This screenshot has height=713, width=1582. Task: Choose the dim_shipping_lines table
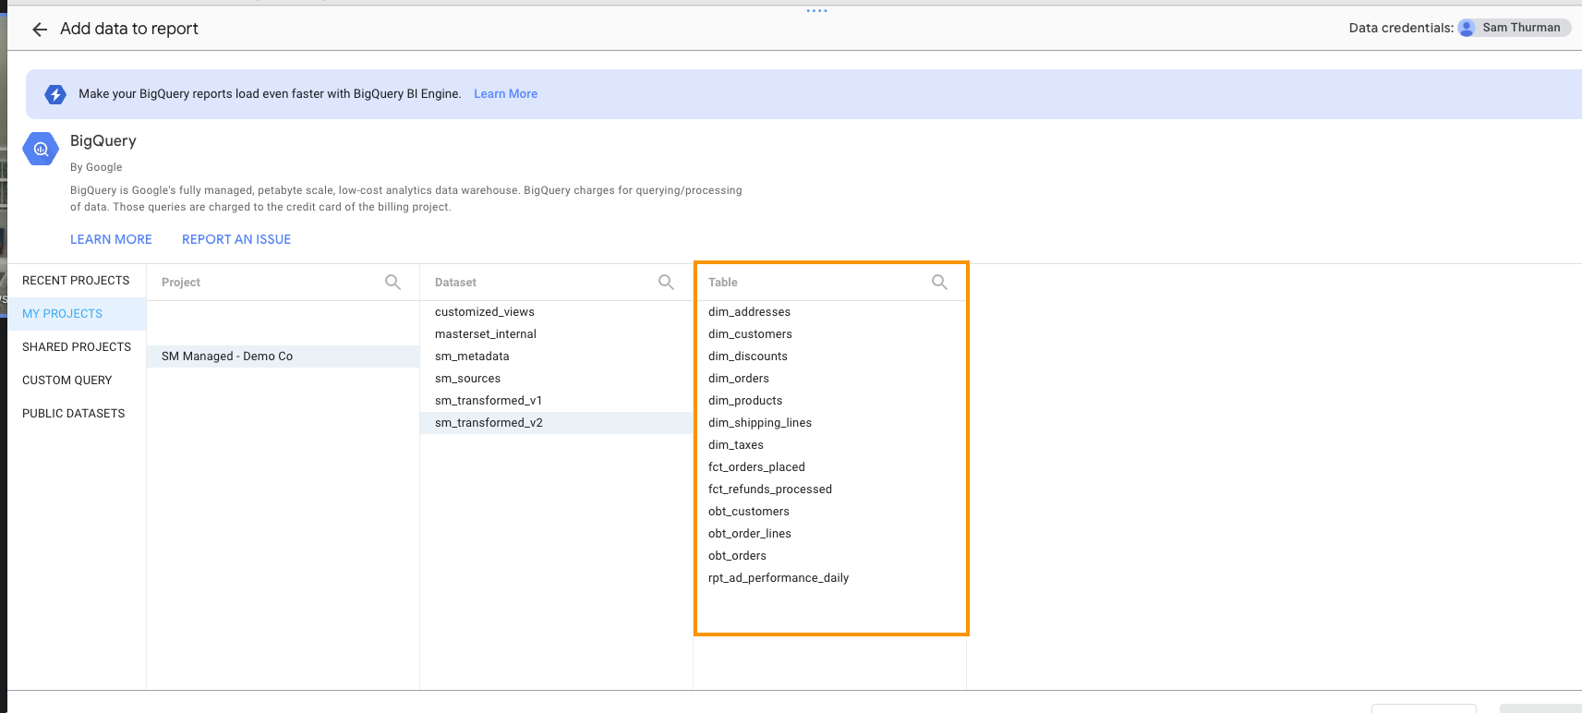click(x=829, y=423)
